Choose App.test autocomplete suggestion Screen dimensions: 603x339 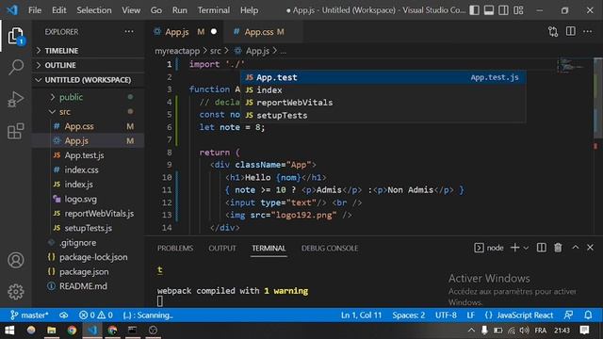pyautogui.click(x=383, y=77)
